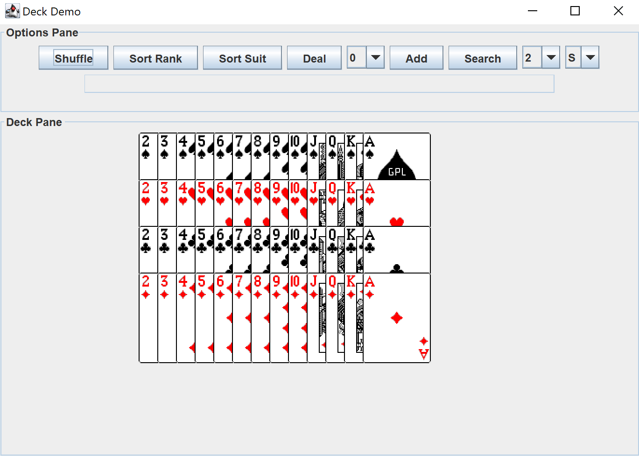
Task: Click the Add button
Action: point(416,58)
